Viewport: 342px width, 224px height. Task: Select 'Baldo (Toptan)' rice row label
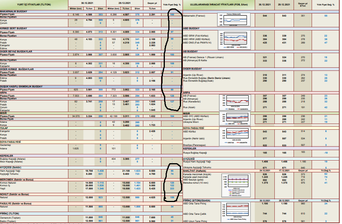8,221
